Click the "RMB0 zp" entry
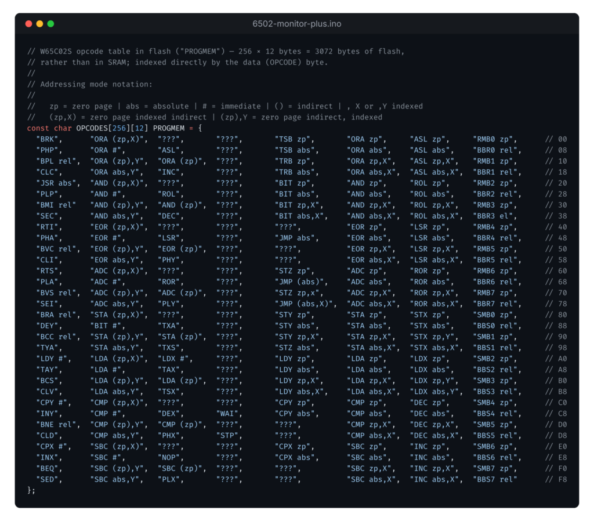The height and width of the screenshot is (521, 594). [x=492, y=139]
